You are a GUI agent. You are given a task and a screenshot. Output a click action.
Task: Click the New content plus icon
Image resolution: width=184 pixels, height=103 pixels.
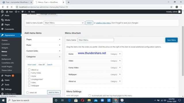coord(29,12)
